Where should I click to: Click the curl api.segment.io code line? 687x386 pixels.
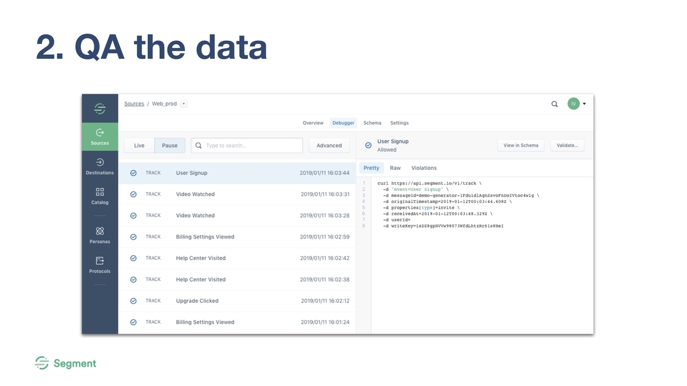coord(429,184)
